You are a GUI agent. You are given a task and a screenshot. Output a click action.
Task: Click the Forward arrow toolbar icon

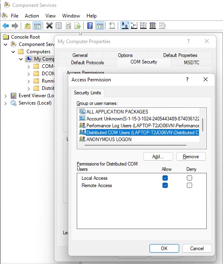click(x=15, y=26)
